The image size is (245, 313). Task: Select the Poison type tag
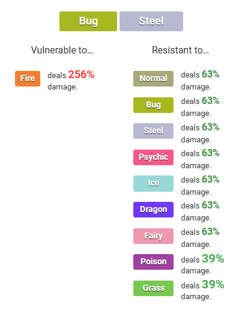[153, 262]
